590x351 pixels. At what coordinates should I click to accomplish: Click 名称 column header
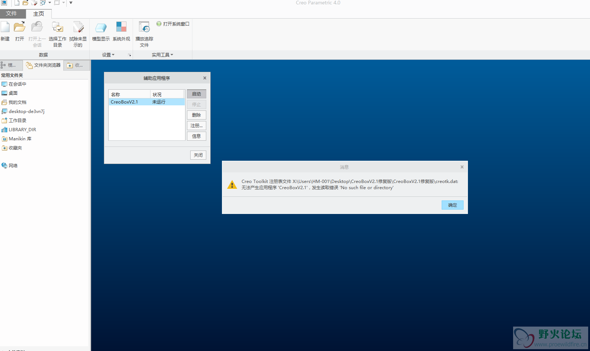click(129, 94)
